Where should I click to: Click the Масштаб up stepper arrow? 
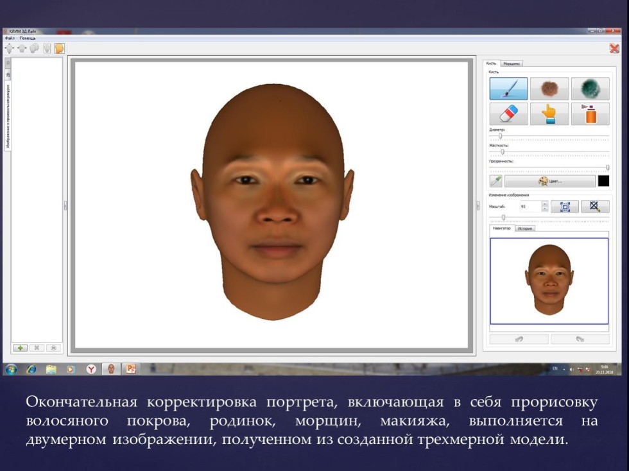coord(544,203)
